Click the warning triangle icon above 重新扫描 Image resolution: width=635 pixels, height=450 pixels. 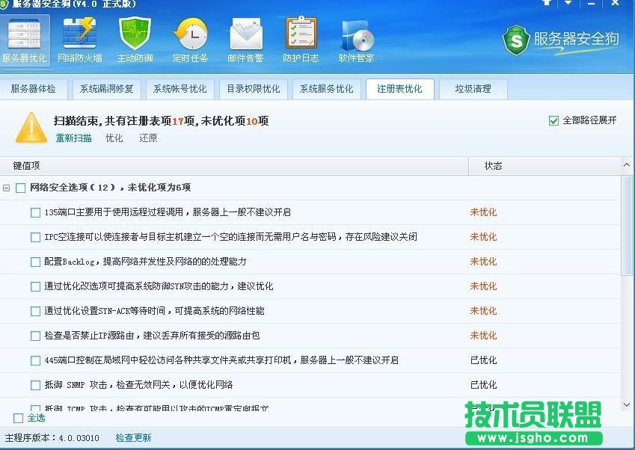pyautogui.click(x=31, y=129)
